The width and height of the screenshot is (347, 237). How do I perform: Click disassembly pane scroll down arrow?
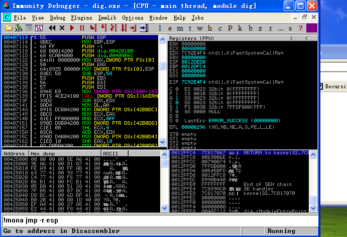[x=162, y=142]
